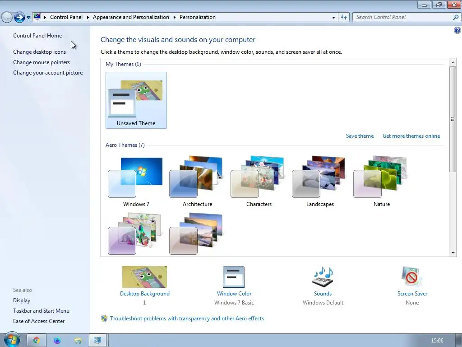
Task: Open Change mouse pointers link
Action: pyautogui.click(x=42, y=62)
